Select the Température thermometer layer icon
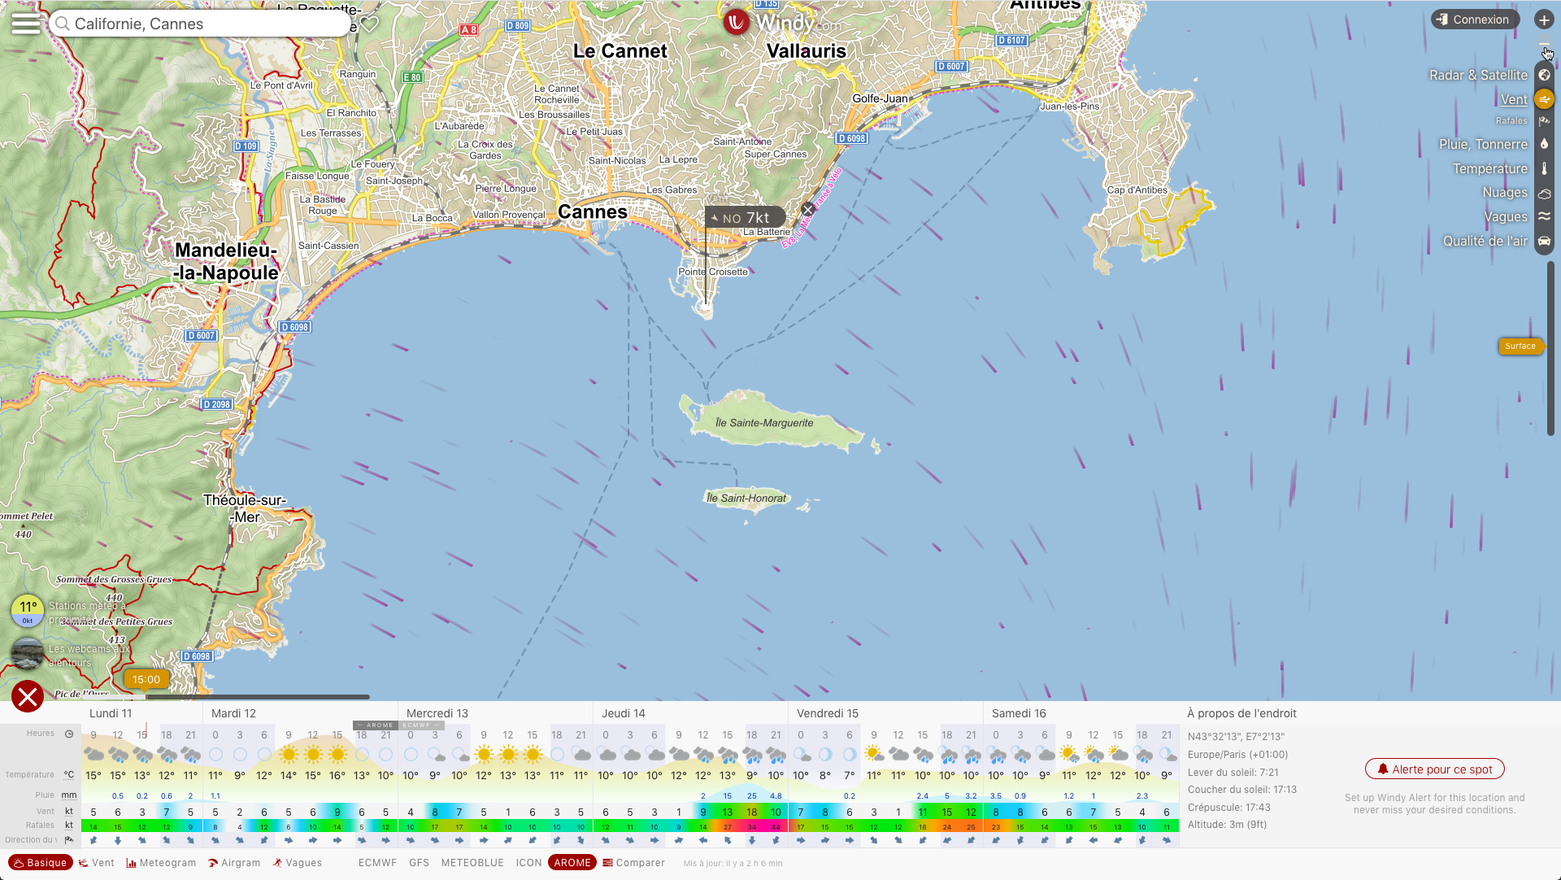Viewport: 1561px width, 880px height. click(1544, 168)
